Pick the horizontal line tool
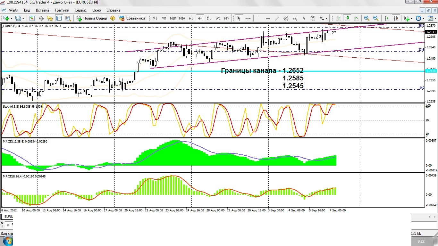 click(268, 18)
